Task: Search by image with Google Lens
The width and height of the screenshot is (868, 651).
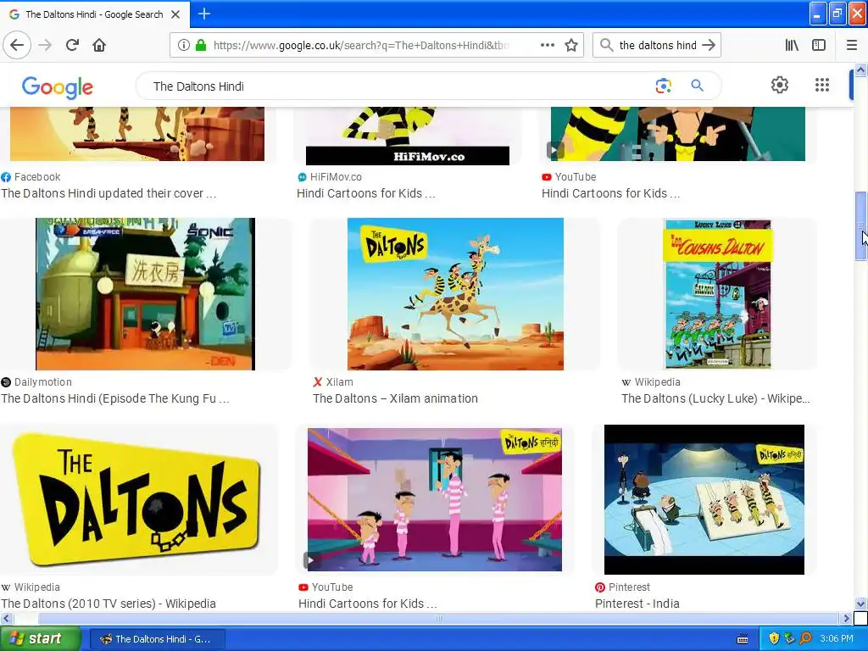Action: (x=663, y=86)
